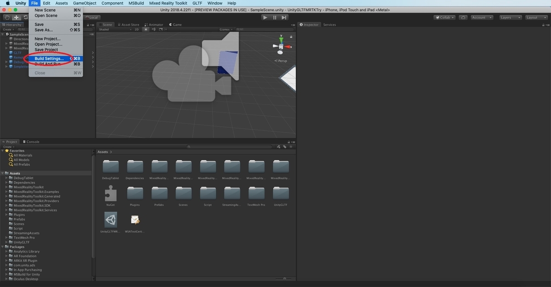
Task: Toggle scene audio speaker icon
Action: coord(154,29)
